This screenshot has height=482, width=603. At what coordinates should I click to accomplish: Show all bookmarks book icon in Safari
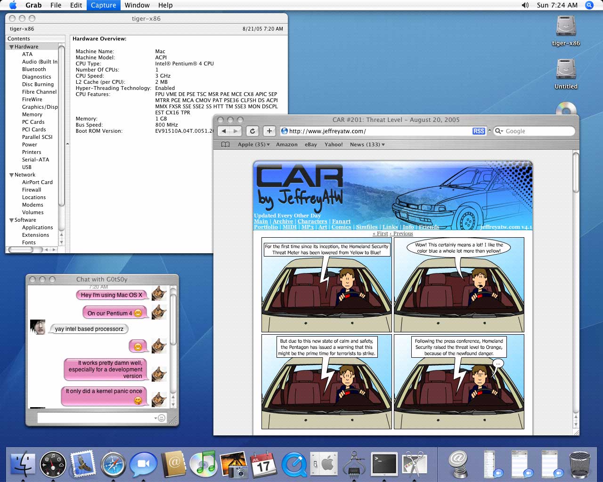(x=226, y=145)
